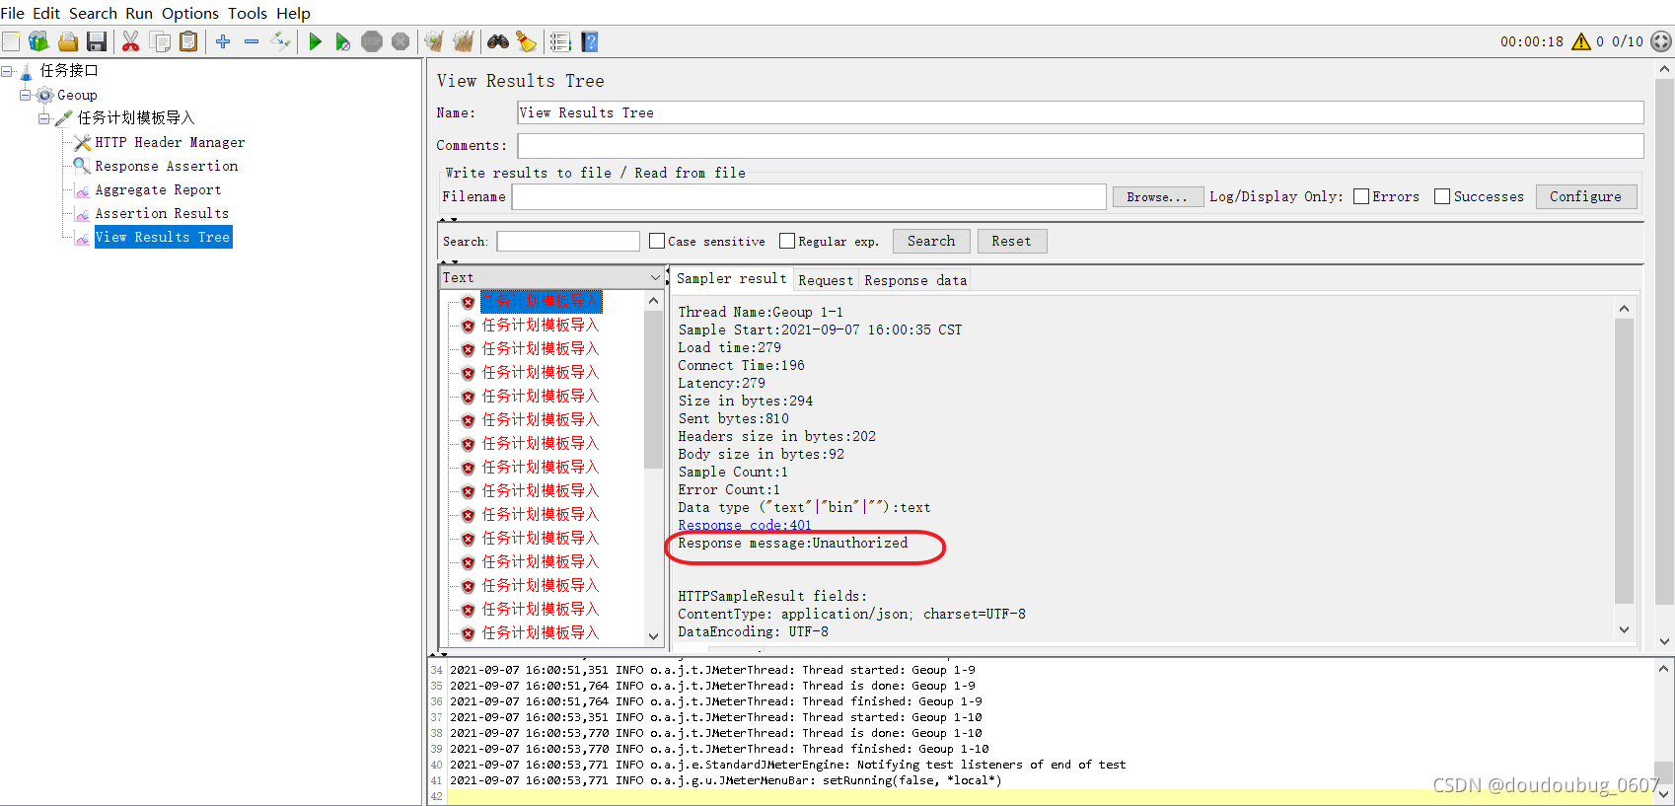Collapse the Geoup thread group node

tap(26, 95)
